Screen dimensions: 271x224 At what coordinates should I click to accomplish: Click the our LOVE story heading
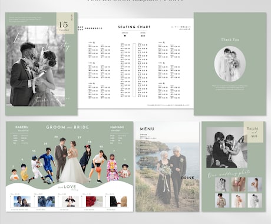[68, 187]
